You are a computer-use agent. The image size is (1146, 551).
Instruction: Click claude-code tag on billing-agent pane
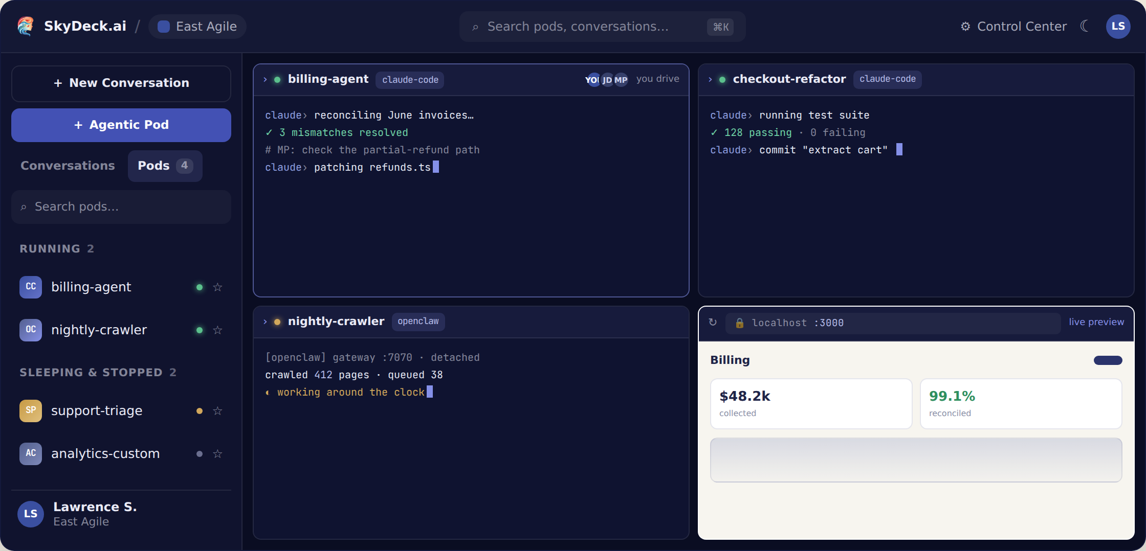(410, 80)
